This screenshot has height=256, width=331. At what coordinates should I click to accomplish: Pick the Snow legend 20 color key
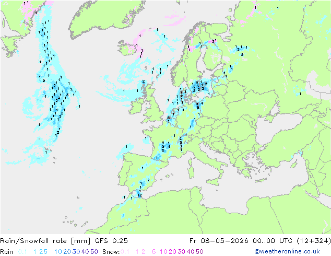(173, 252)
